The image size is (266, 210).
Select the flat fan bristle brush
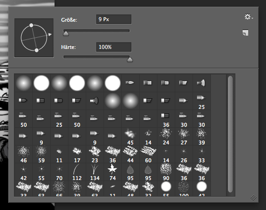(x=95, y=101)
